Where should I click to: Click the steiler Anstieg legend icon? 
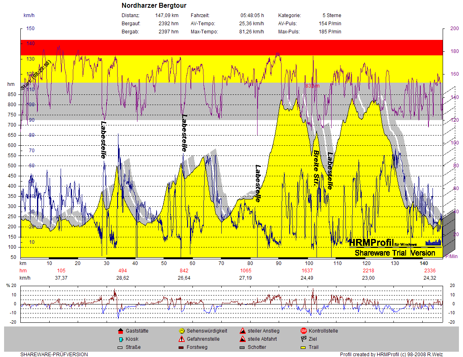coord(242,331)
